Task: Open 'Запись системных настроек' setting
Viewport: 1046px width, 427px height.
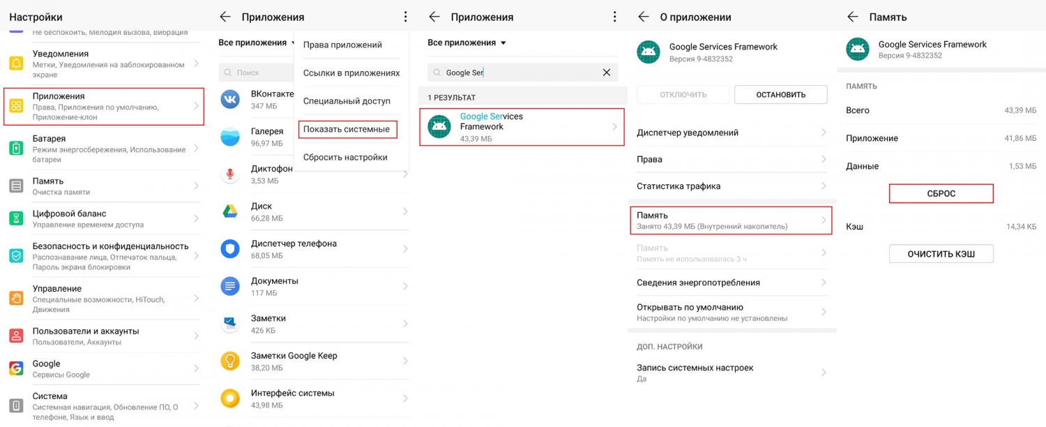Action: pos(732,373)
